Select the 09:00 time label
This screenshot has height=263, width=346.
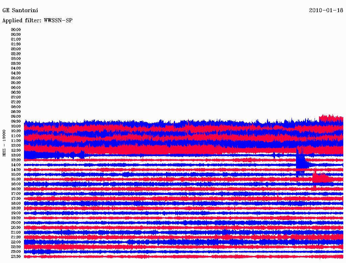(16, 117)
